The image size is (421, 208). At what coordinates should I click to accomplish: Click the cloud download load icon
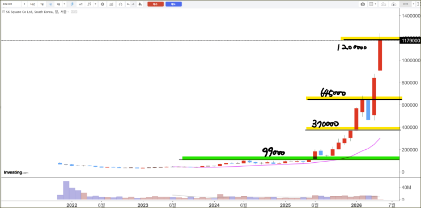[x=394, y=4]
